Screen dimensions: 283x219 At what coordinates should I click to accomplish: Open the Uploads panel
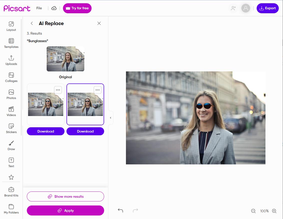11,60
